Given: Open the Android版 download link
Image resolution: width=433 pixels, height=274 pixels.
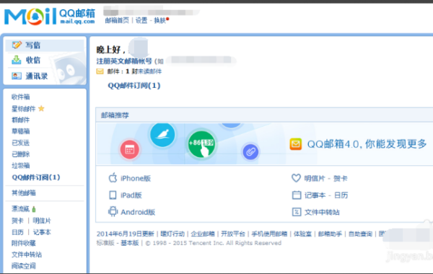Looking at the screenshot, I should tap(138, 212).
